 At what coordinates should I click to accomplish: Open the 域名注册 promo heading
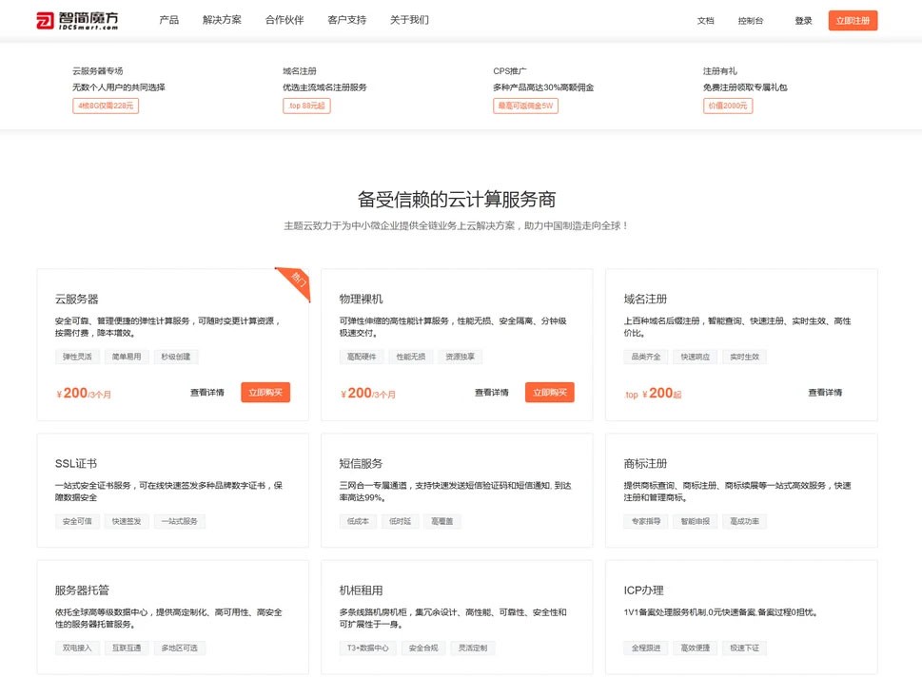tap(300, 71)
